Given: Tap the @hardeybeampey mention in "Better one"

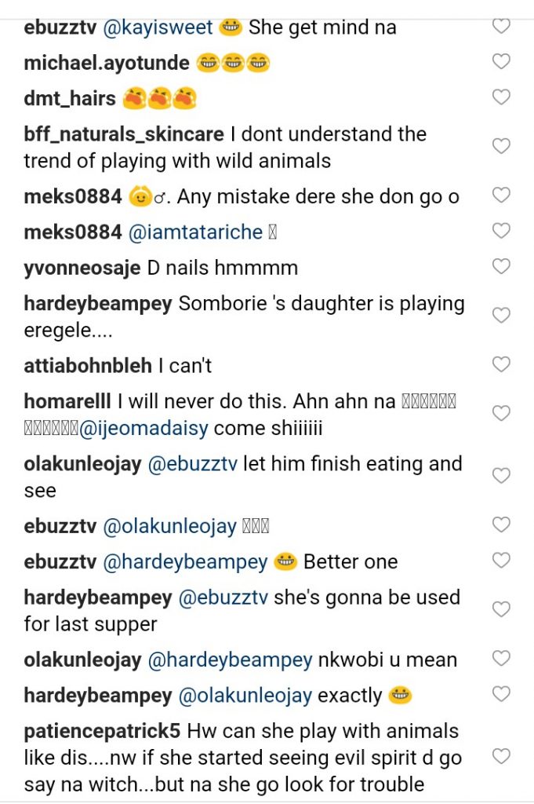Looking at the screenshot, I should point(185,562).
